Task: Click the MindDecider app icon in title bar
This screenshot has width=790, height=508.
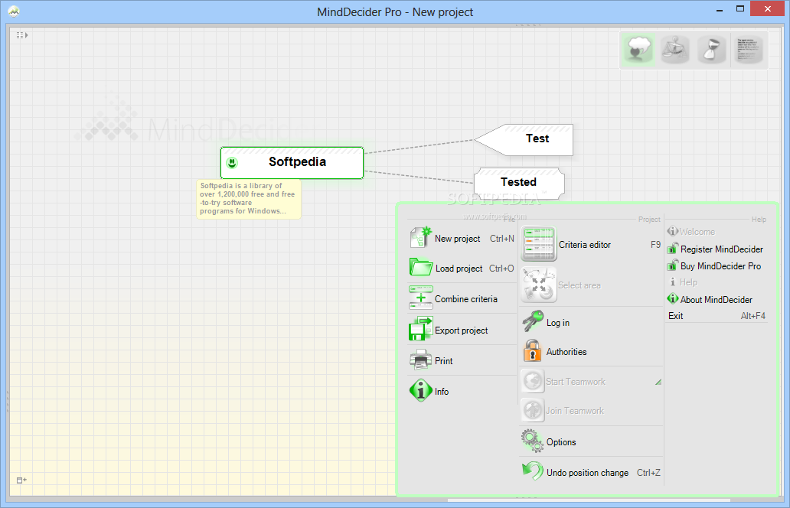Action: click(14, 11)
